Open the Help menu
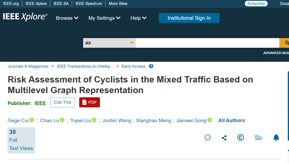Image resolution: width=289 pixels, height=163 pixels. (138, 18)
